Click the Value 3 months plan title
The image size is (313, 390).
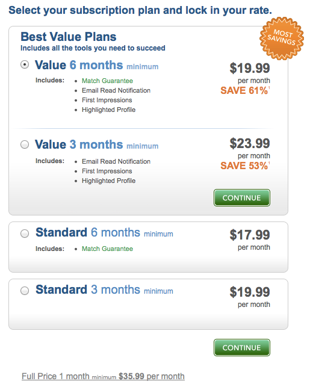click(x=96, y=144)
